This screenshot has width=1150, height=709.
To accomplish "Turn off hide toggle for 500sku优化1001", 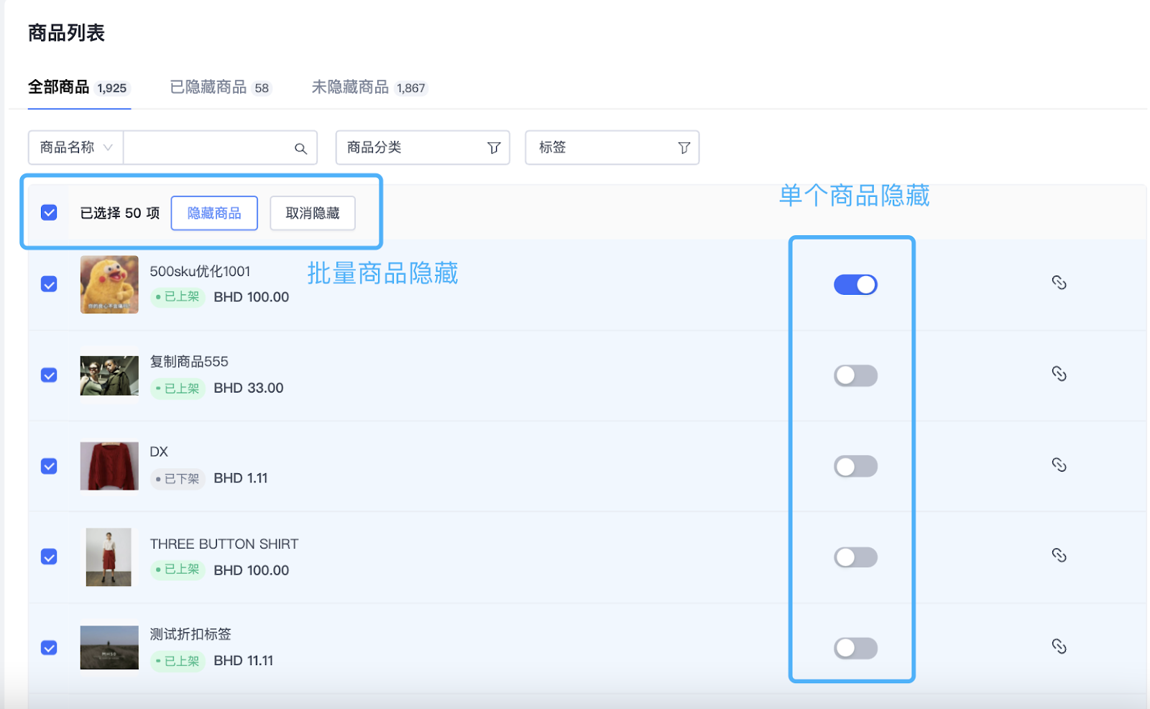I will (855, 285).
